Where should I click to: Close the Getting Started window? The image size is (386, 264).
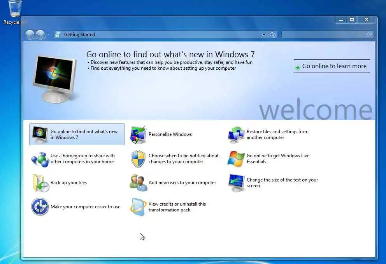tap(366, 20)
